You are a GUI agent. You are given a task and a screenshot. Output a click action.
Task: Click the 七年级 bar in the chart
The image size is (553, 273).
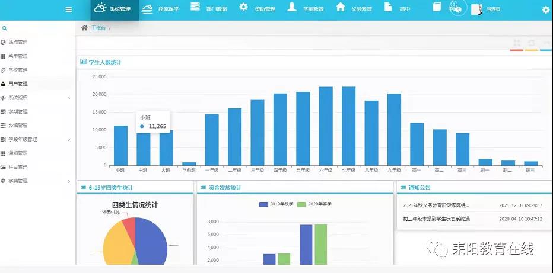point(348,126)
